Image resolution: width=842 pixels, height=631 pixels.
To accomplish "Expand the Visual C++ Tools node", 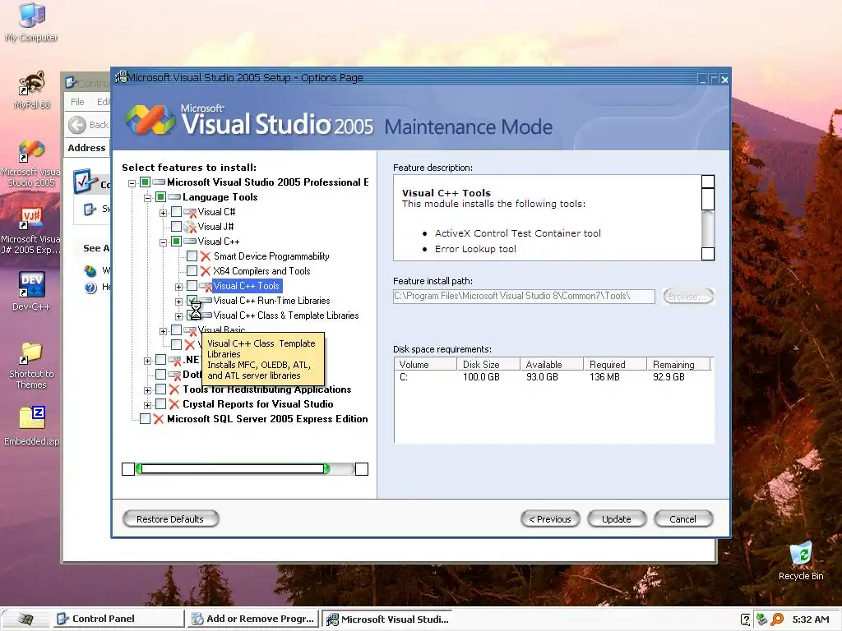I will pyautogui.click(x=178, y=287).
